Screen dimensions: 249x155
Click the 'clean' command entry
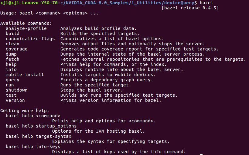[12, 44]
